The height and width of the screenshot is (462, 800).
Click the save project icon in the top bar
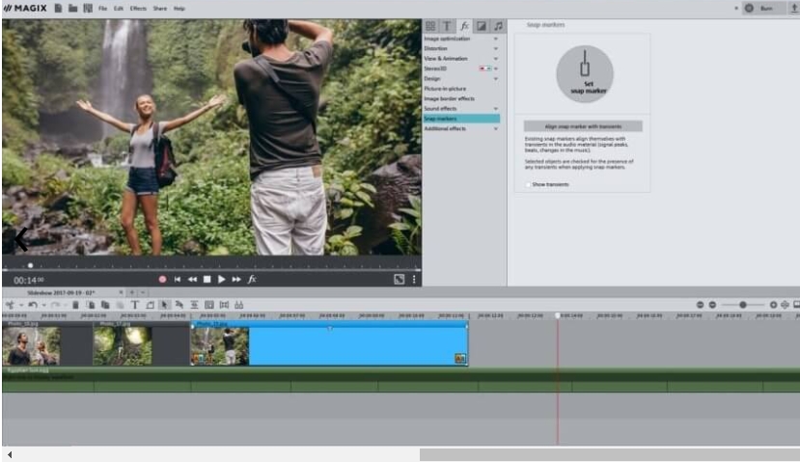[x=88, y=8]
